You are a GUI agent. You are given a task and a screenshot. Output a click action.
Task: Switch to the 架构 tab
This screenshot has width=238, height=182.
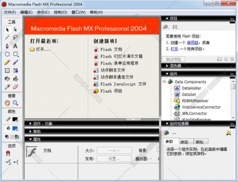201,142
